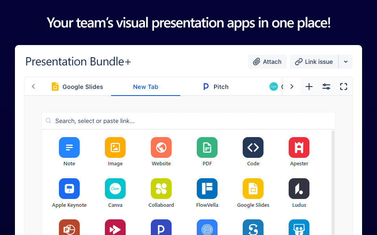Select the PowerPoint icon in the bottom row
Image resolution: width=377 pixels, height=235 pixels.
(x=69, y=227)
